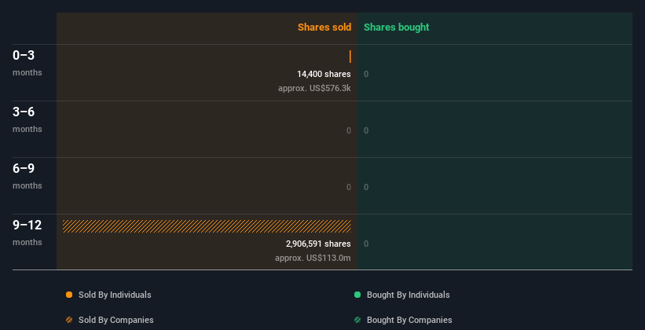Click the orange Sold By Individuals legend dot
The width and height of the screenshot is (645, 330).
click(x=69, y=295)
